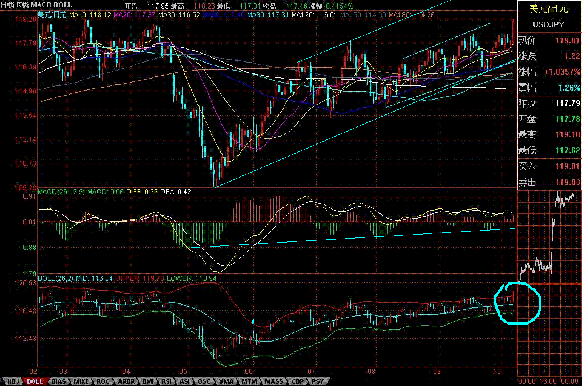
Task: Open the BIAS indicator view
Action: pyautogui.click(x=59, y=381)
